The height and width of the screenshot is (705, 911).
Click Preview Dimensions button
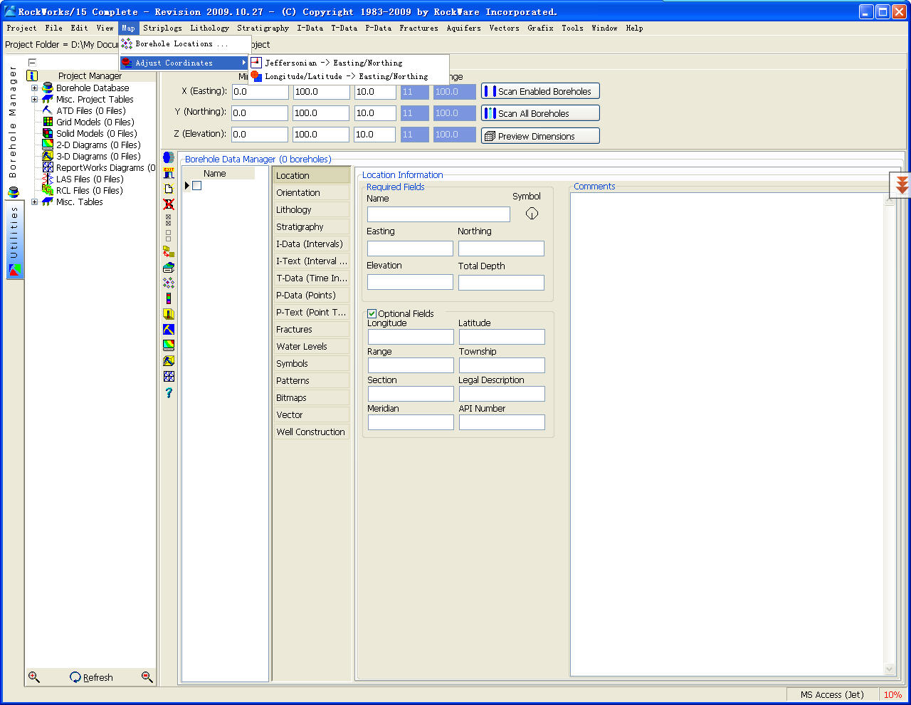[x=540, y=136]
